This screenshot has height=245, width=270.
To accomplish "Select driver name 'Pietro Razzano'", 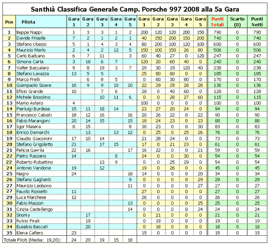I will [x=31, y=156].
